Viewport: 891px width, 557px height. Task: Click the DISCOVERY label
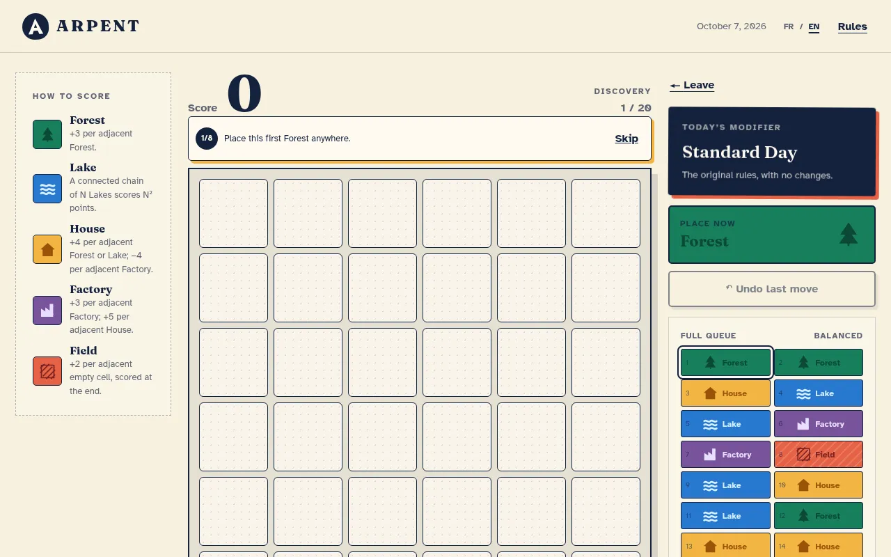pyautogui.click(x=622, y=91)
